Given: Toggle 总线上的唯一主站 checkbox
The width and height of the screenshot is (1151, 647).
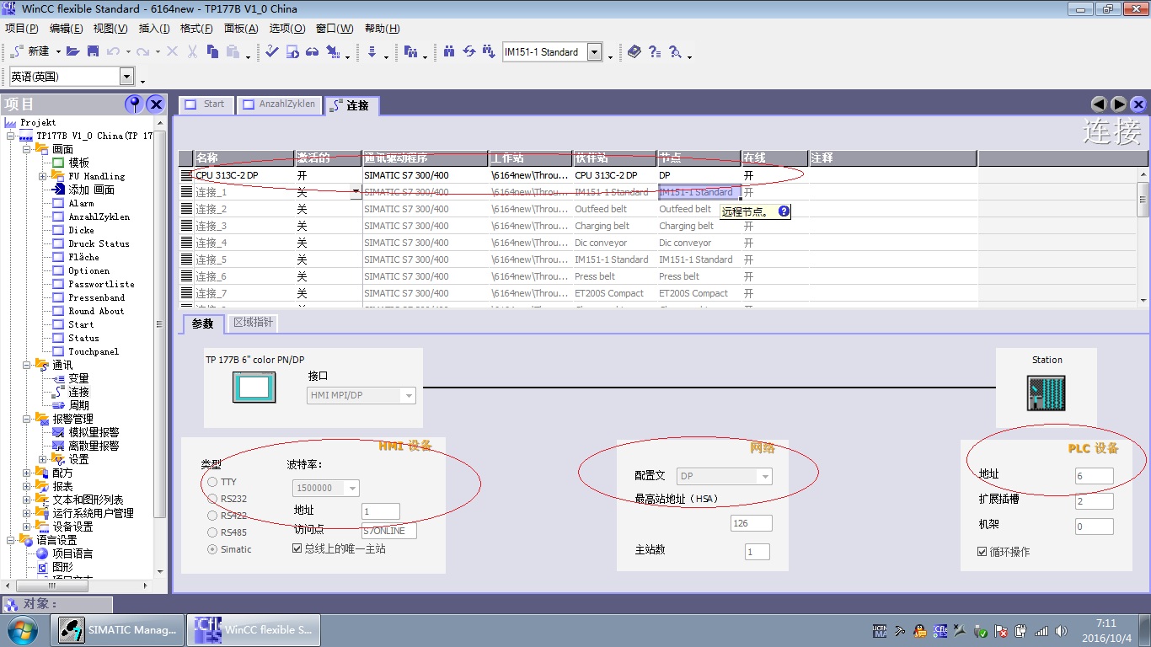Looking at the screenshot, I should click(x=297, y=548).
